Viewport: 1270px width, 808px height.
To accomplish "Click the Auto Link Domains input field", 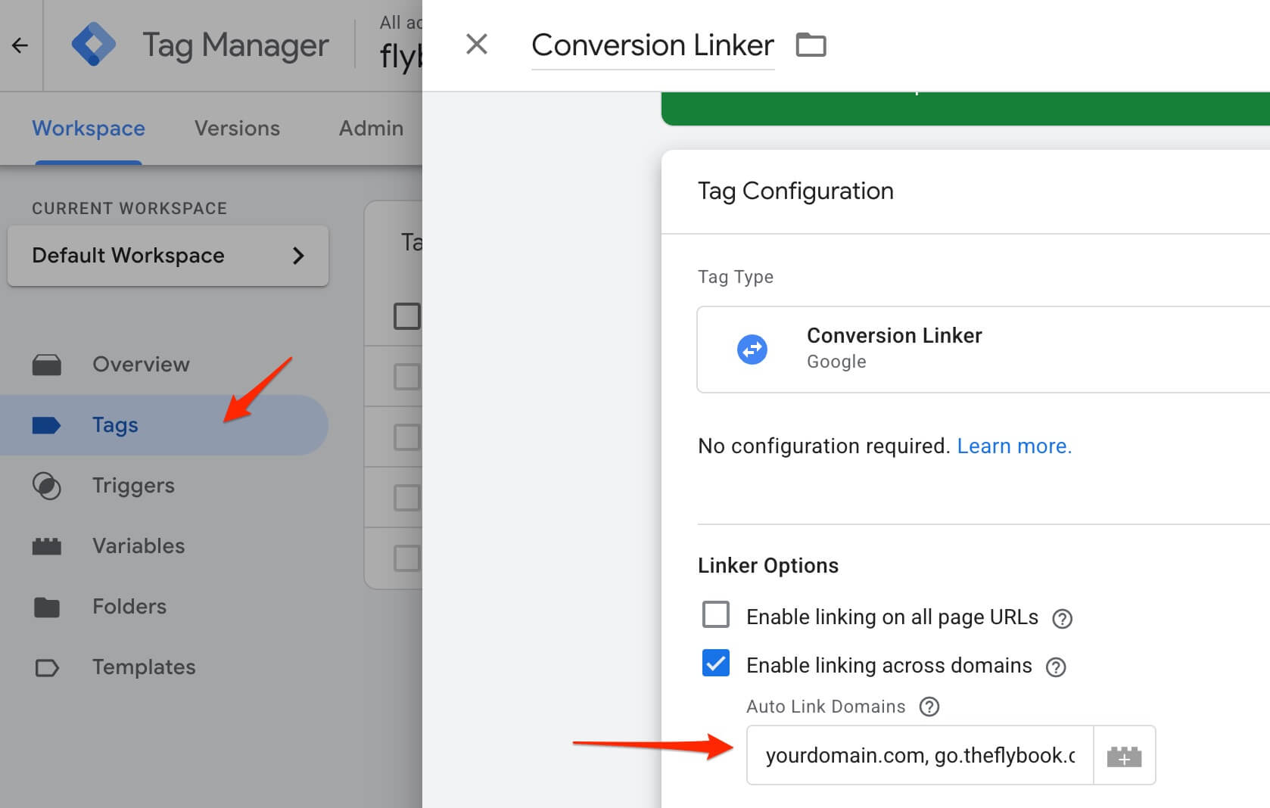I will click(919, 756).
